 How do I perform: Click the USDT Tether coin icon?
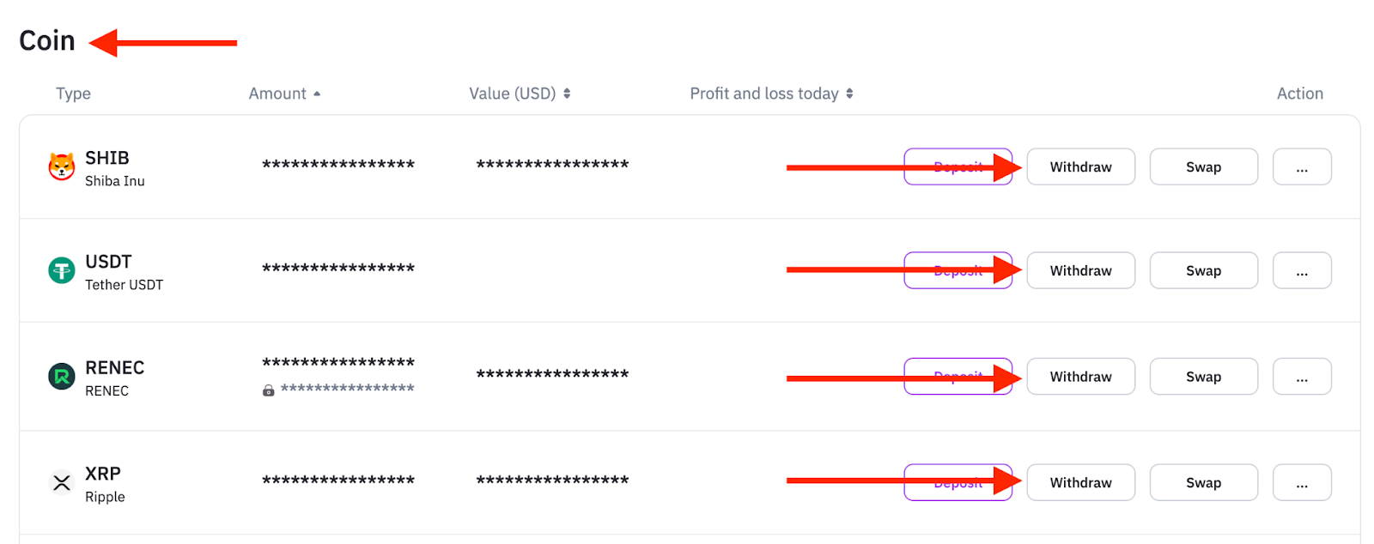point(62,270)
